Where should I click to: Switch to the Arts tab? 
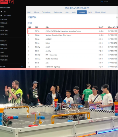[x=67, y=12]
